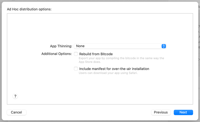This screenshot has width=200, height=122.
Task: Click the Additional Options label
Action: click(x=57, y=54)
